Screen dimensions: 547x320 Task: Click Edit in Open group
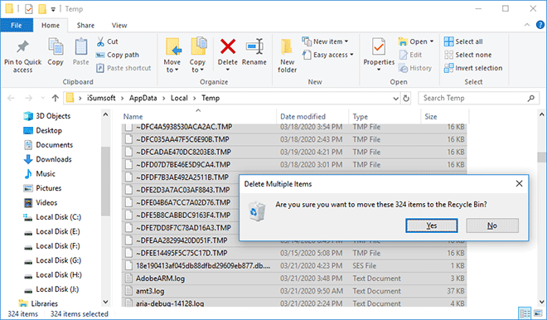point(410,55)
